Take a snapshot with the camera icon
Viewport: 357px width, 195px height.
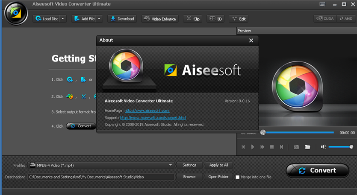point(296,147)
